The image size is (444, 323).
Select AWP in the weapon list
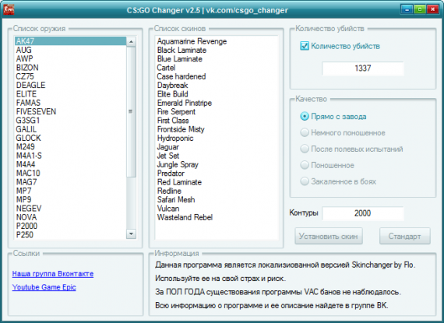[71, 59]
